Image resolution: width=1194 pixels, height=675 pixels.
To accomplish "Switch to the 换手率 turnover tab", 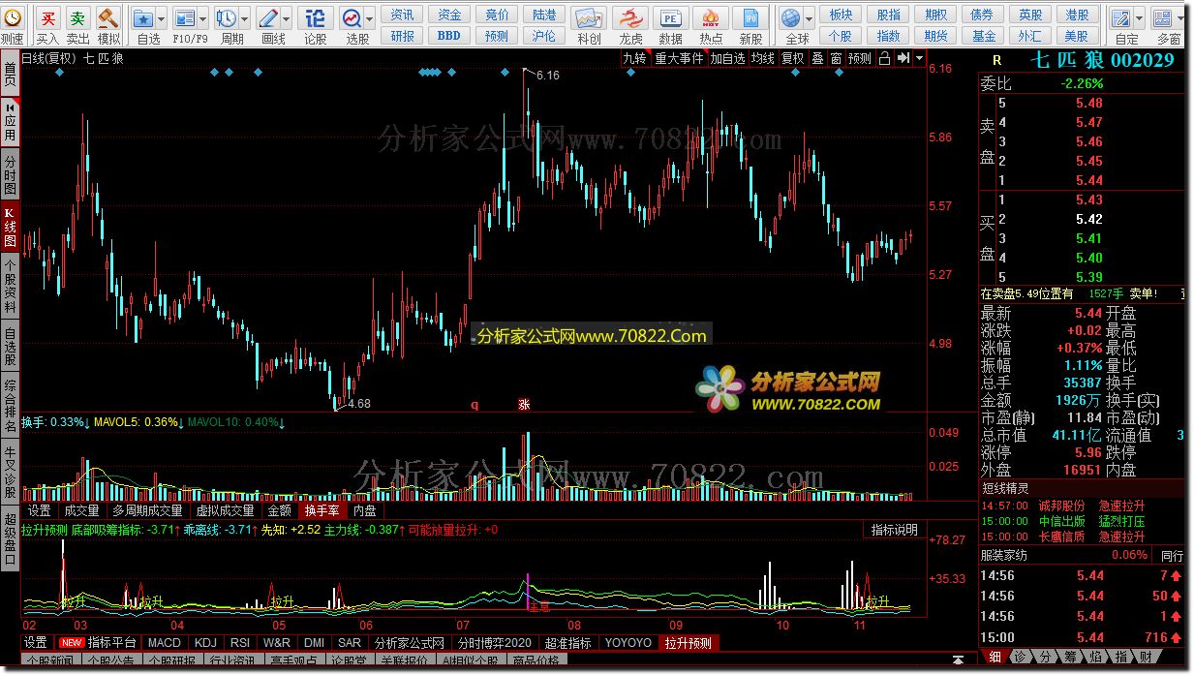I will [321, 510].
